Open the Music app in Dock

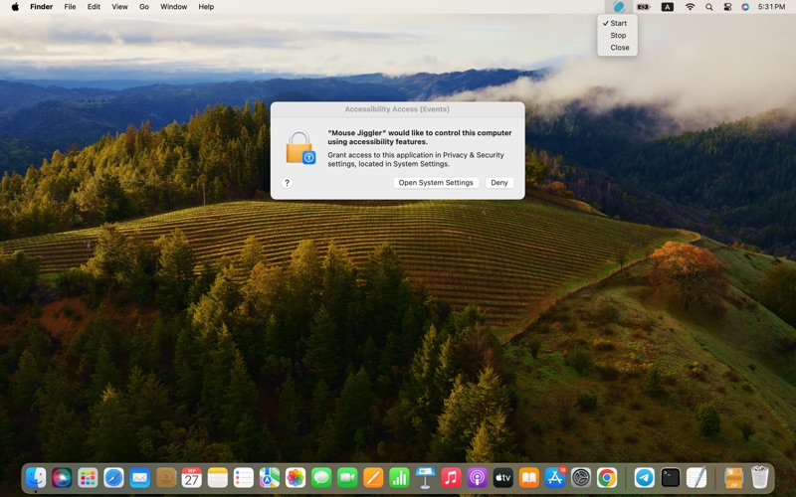coord(451,478)
